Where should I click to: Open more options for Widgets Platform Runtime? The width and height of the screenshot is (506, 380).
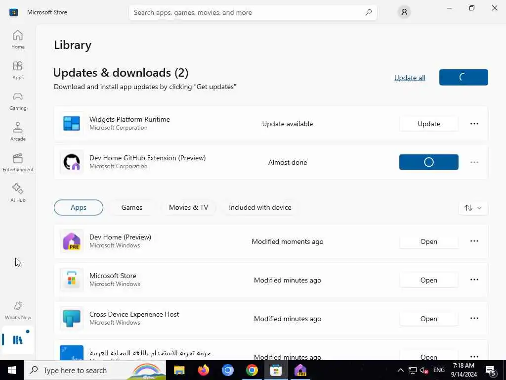pyautogui.click(x=474, y=123)
